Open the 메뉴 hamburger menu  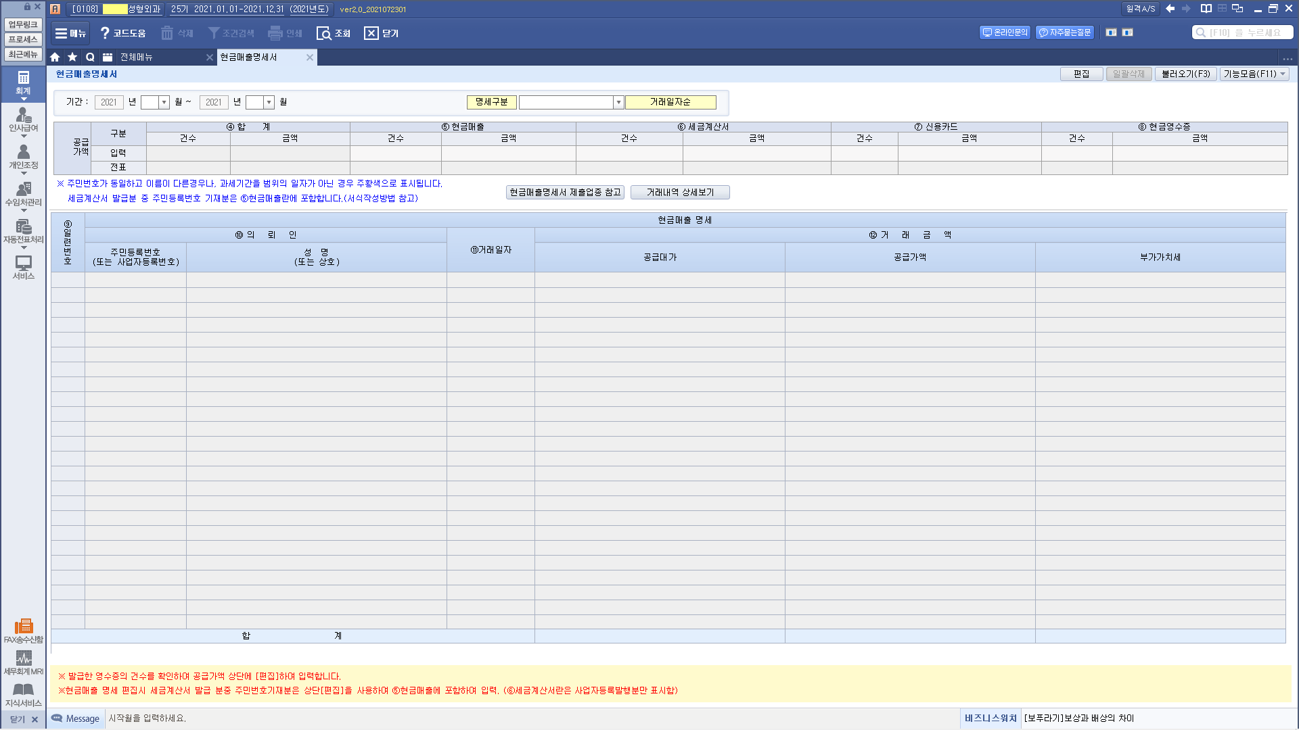click(x=70, y=33)
